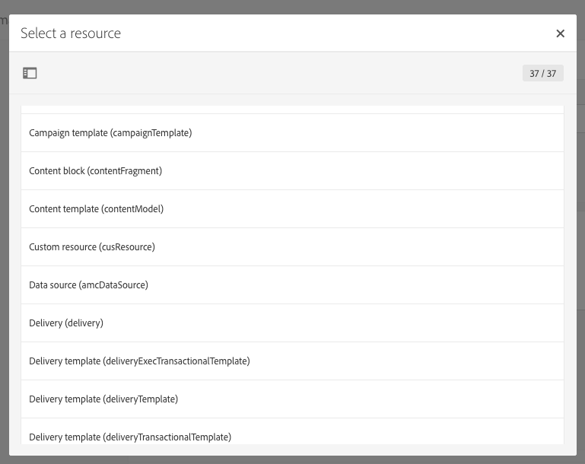This screenshot has width=585, height=464.
Task: Pick Delivery template (deliveryExecTransactionalTemplate)
Action: [139, 361]
